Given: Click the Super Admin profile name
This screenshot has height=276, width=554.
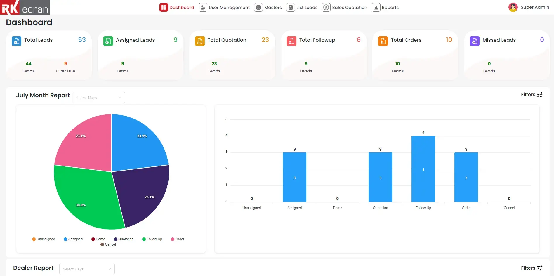Looking at the screenshot, I should 535,7.
